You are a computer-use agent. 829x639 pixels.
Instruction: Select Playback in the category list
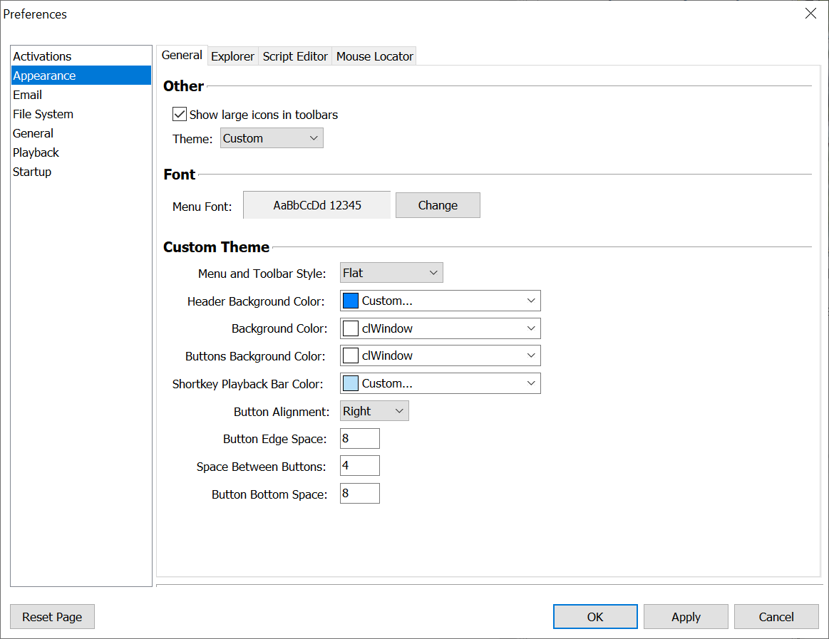(36, 152)
